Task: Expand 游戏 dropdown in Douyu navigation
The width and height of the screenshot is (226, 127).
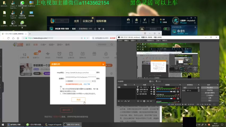Action: click(x=60, y=45)
